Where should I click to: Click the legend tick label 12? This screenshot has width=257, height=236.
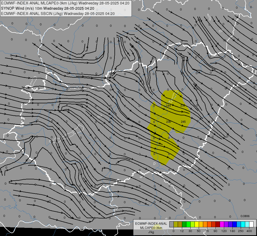pyautogui.click(x=182, y=231)
